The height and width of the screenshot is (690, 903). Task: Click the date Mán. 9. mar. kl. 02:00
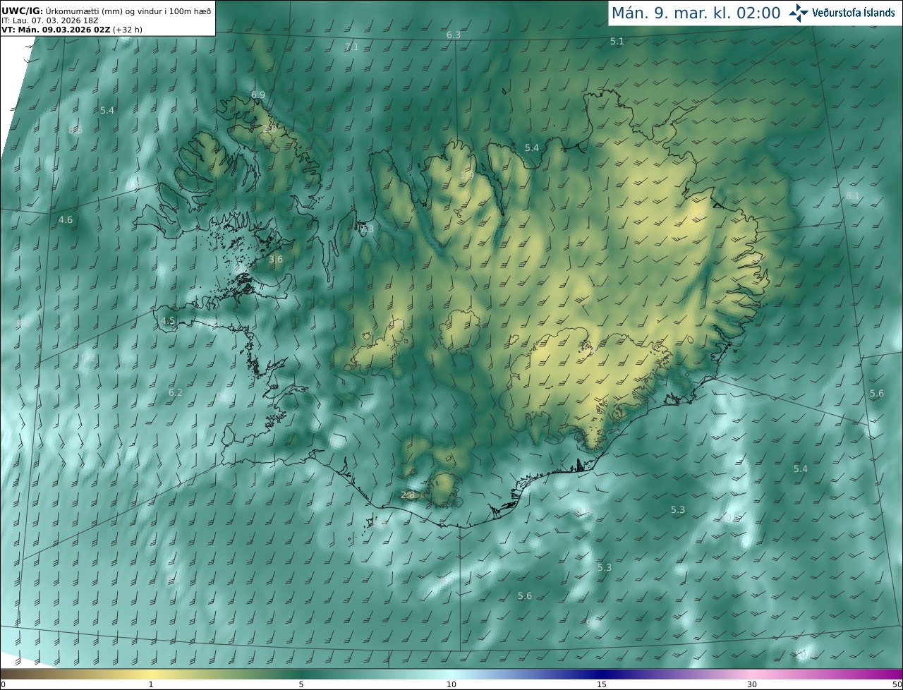(x=696, y=13)
